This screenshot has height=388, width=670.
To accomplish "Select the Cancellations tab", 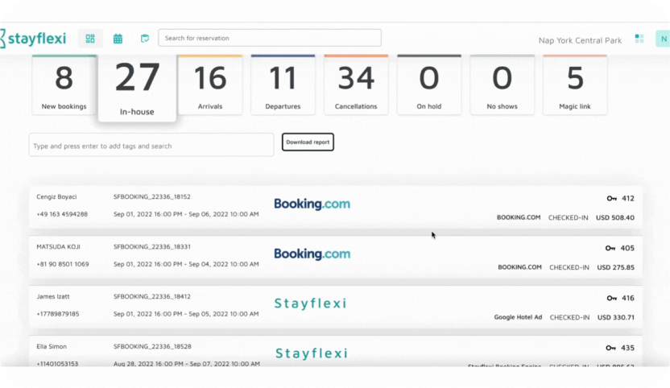I will coord(356,85).
